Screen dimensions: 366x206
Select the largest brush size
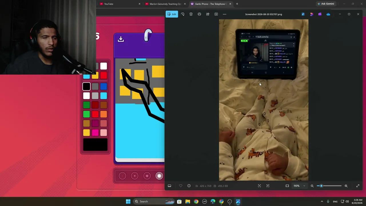click(x=159, y=176)
